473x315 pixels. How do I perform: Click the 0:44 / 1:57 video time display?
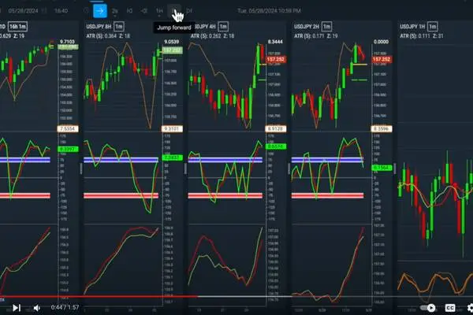coord(65,307)
